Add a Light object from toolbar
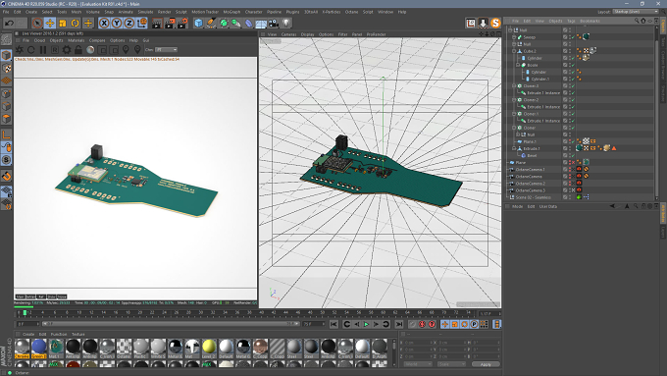The height and width of the screenshot is (376, 667). (286, 23)
